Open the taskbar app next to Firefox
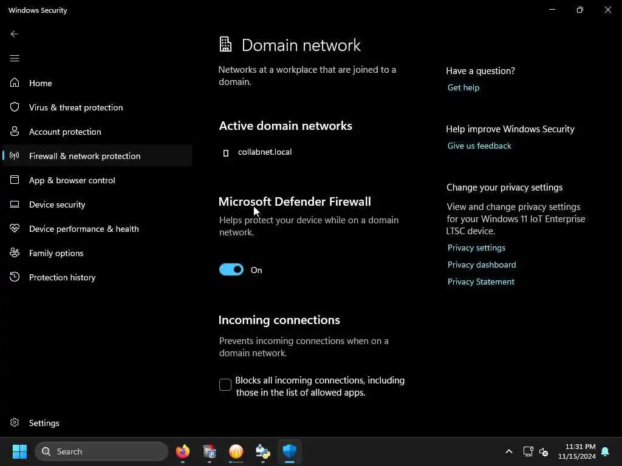Viewport: 622px width, 466px height. tap(210, 451)
